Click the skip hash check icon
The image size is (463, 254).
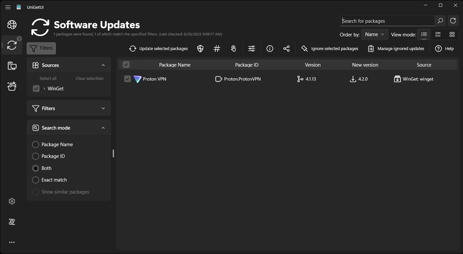pos(217,48)
